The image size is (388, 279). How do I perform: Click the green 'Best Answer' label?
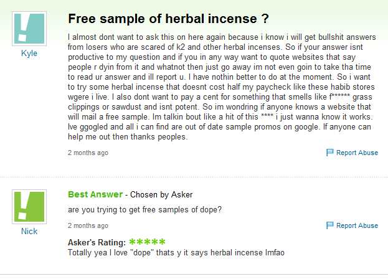click(x=95, y=194)
